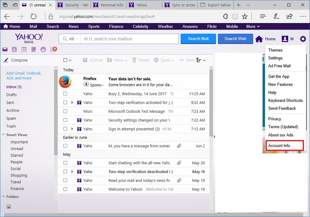Click the Search Mail button
The image size is (310, 217).
coord(198,38)
